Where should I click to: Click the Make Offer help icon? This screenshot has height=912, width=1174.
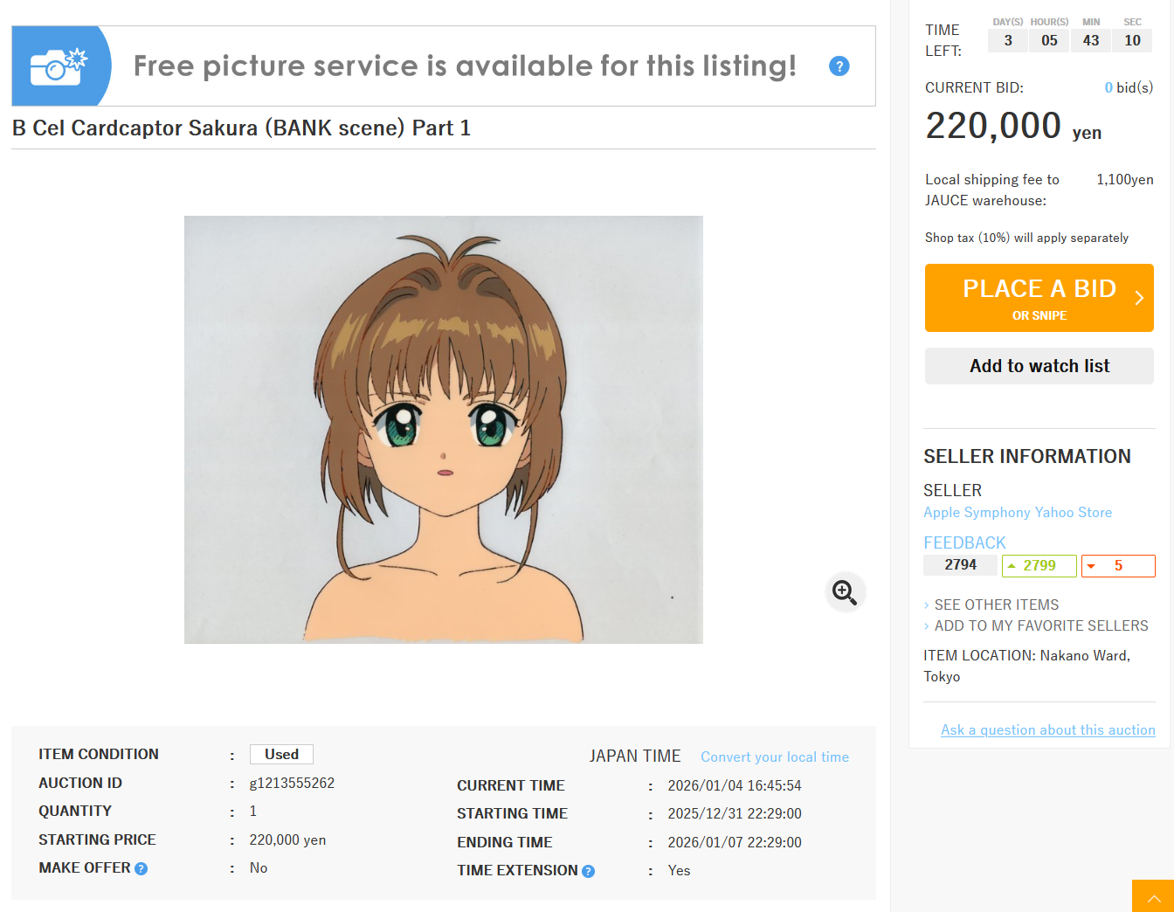142,868
